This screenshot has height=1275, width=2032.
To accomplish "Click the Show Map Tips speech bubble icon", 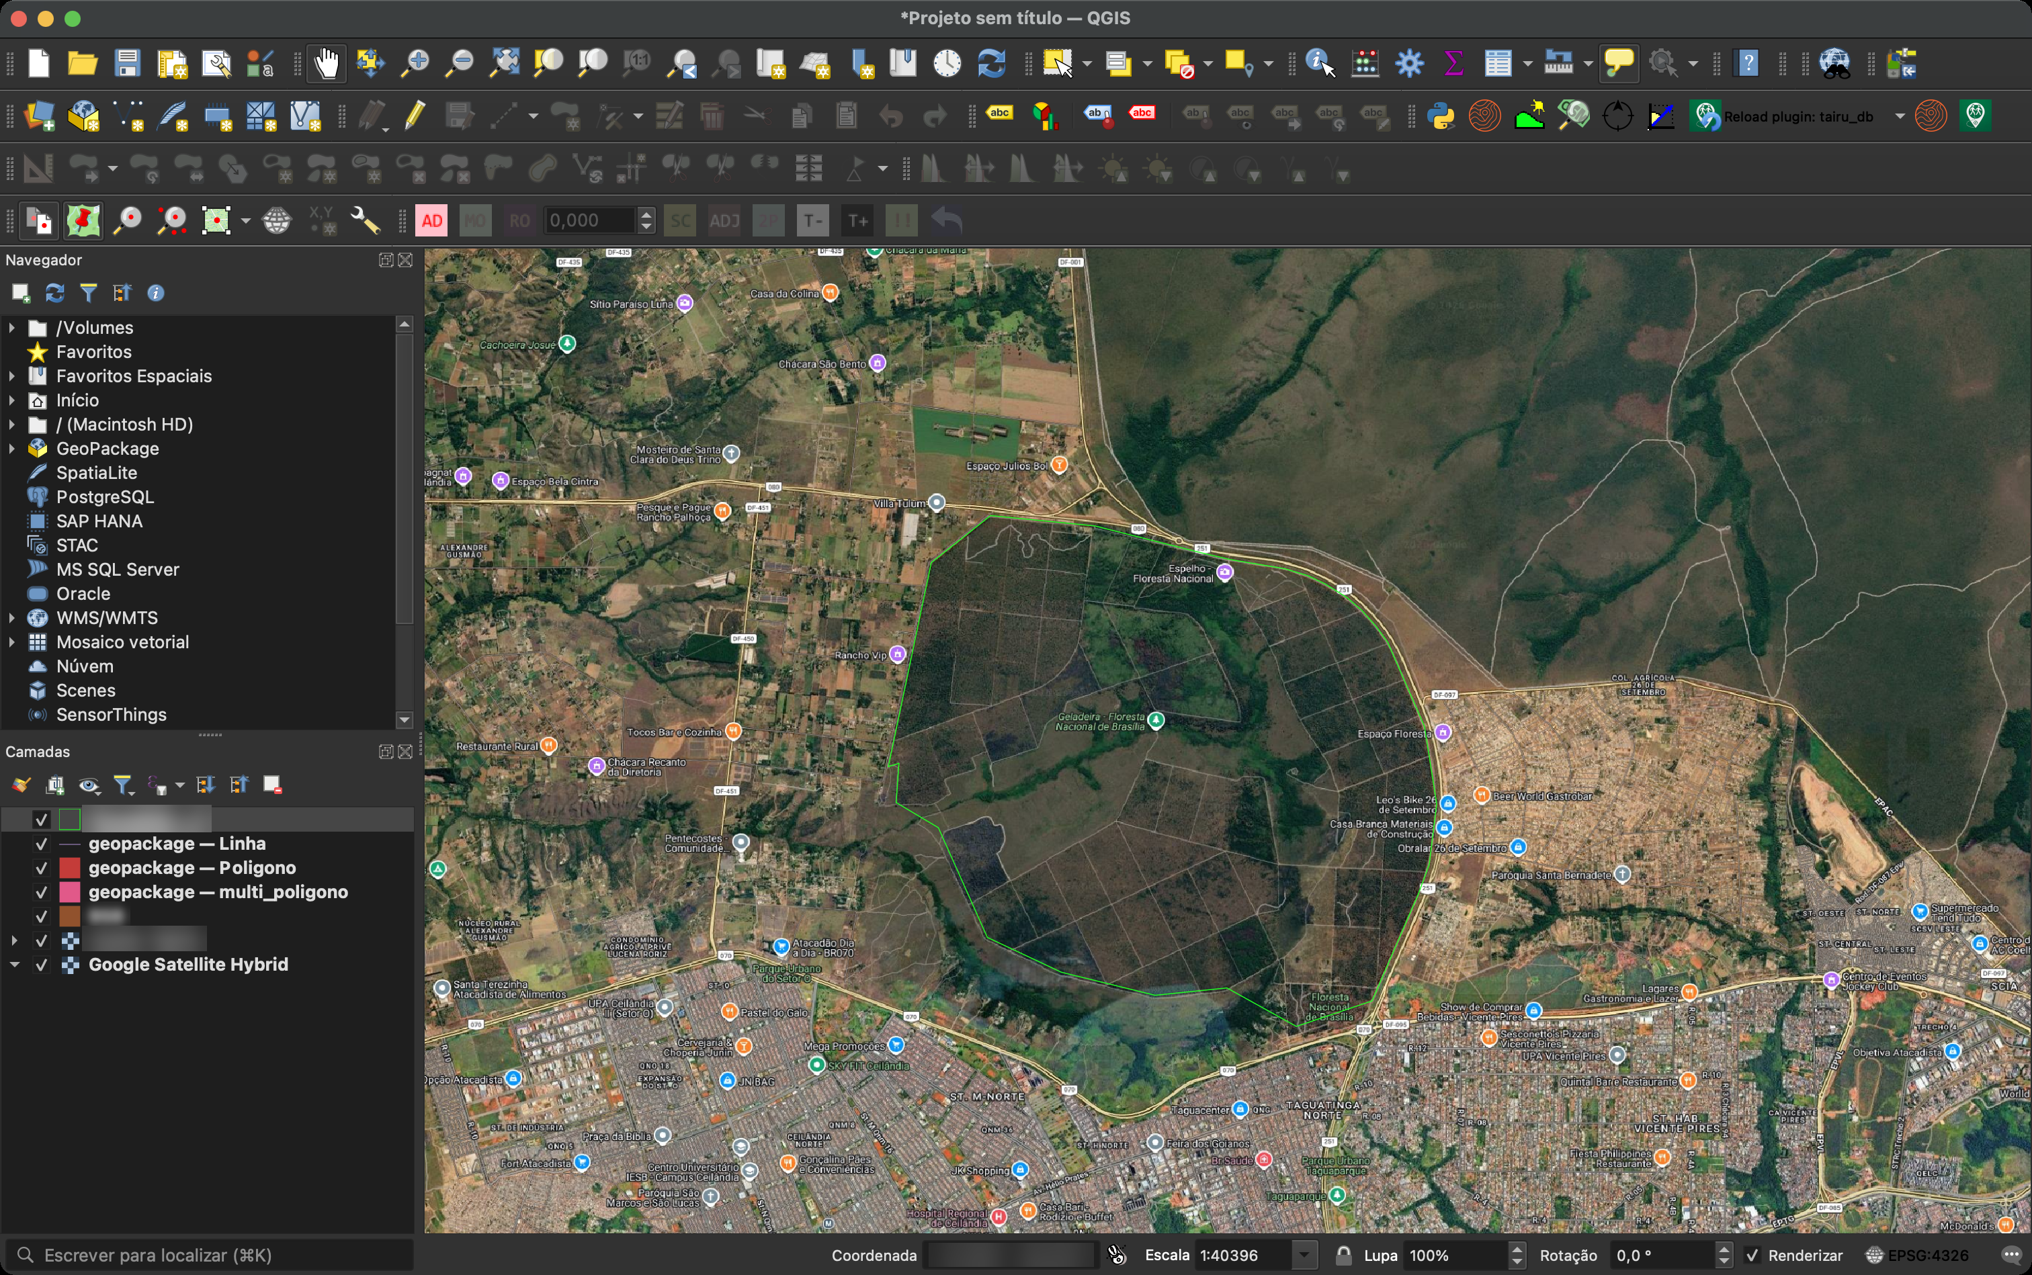I will coord(1619,63).
